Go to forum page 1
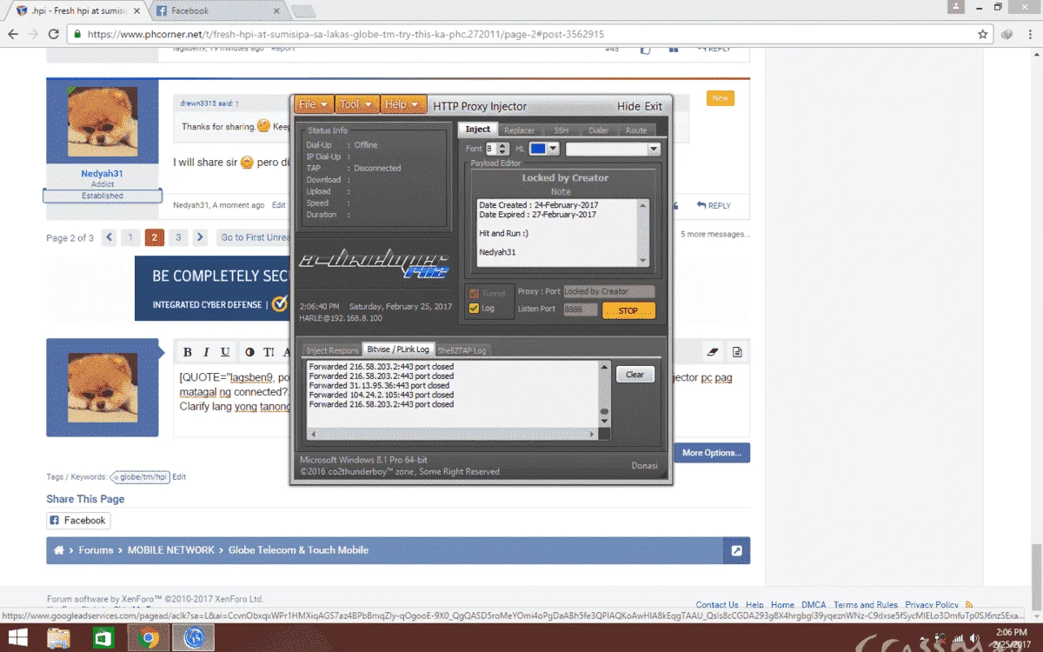This screenshot has height=652, width=1043. [x=130, y=237]
